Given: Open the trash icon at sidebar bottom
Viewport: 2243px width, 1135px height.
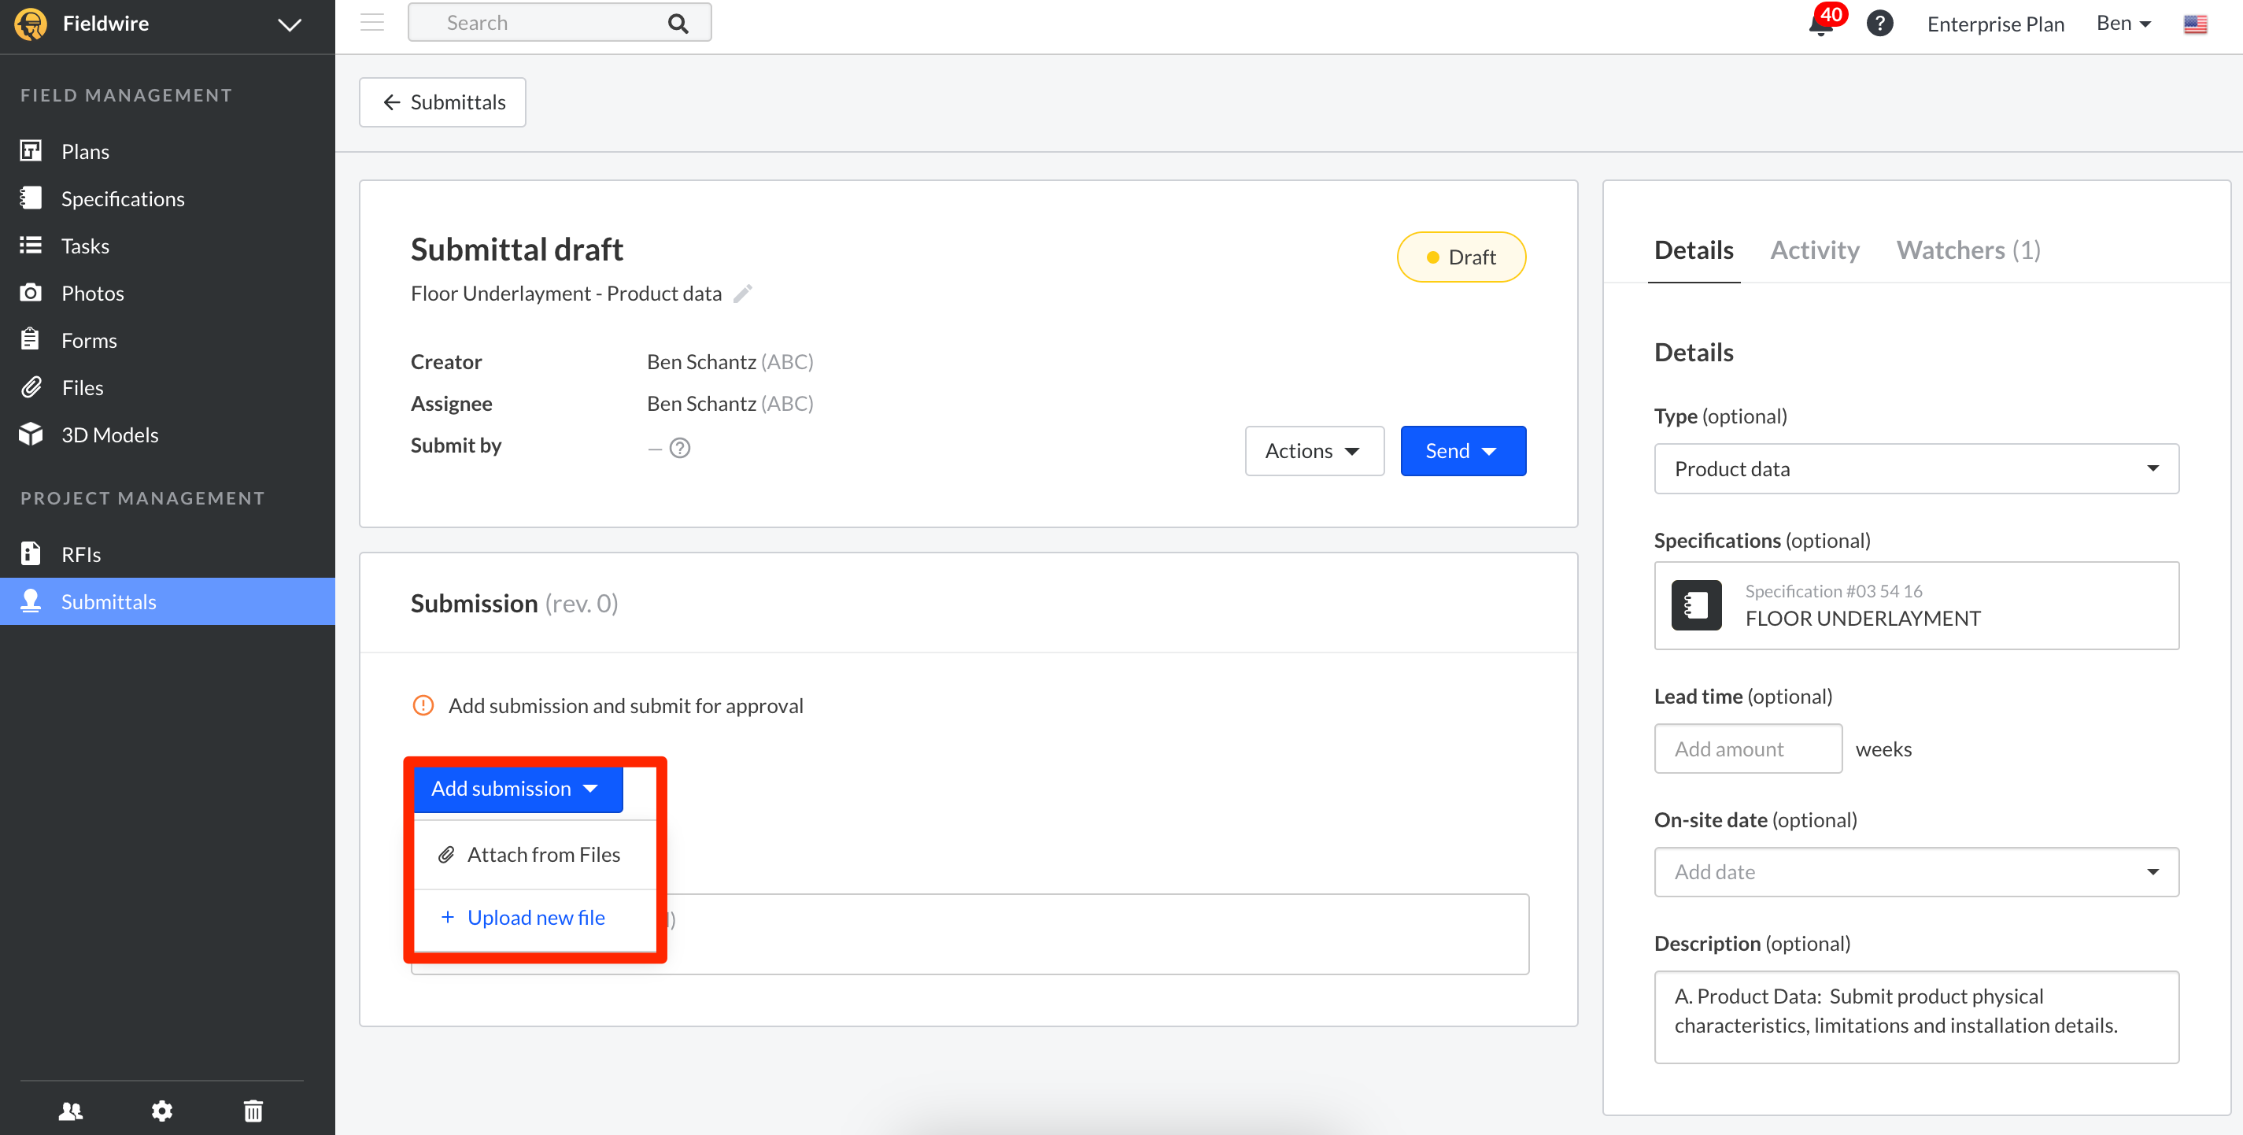Looking at the screenshot, I should point(253,1111).
